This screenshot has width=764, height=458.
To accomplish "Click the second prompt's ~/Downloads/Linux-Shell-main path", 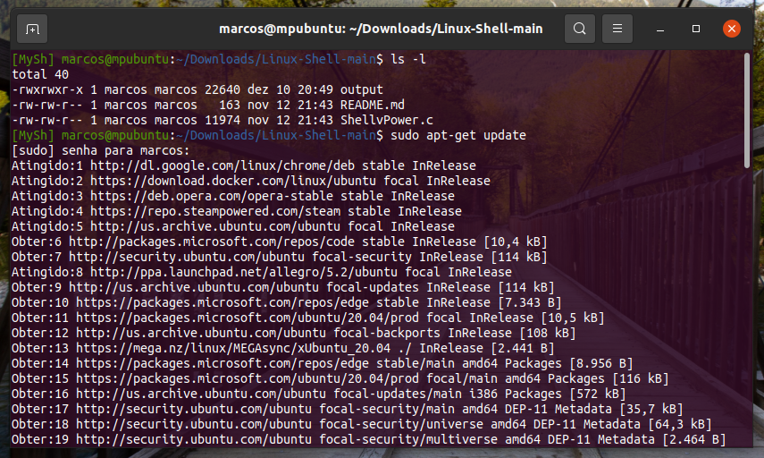I will click(276, 135).
